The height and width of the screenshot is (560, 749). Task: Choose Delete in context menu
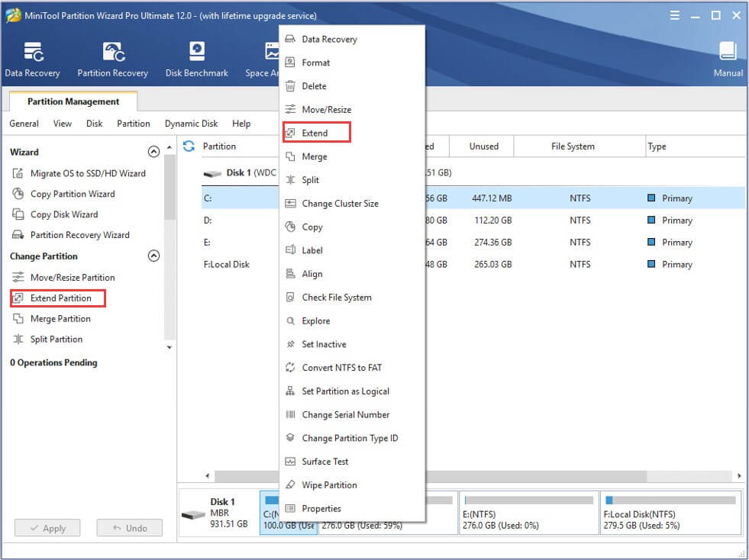pyautogui.click(x=352, y=86)
